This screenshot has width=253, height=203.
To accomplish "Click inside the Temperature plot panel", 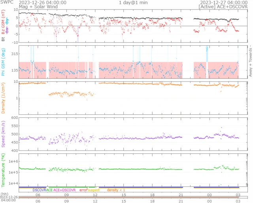I will click(x=133, y=170).
